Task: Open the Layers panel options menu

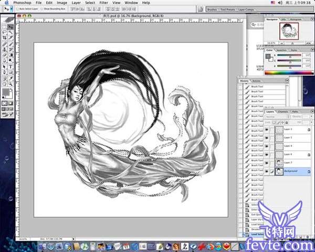Action: (x=312, y=111)
